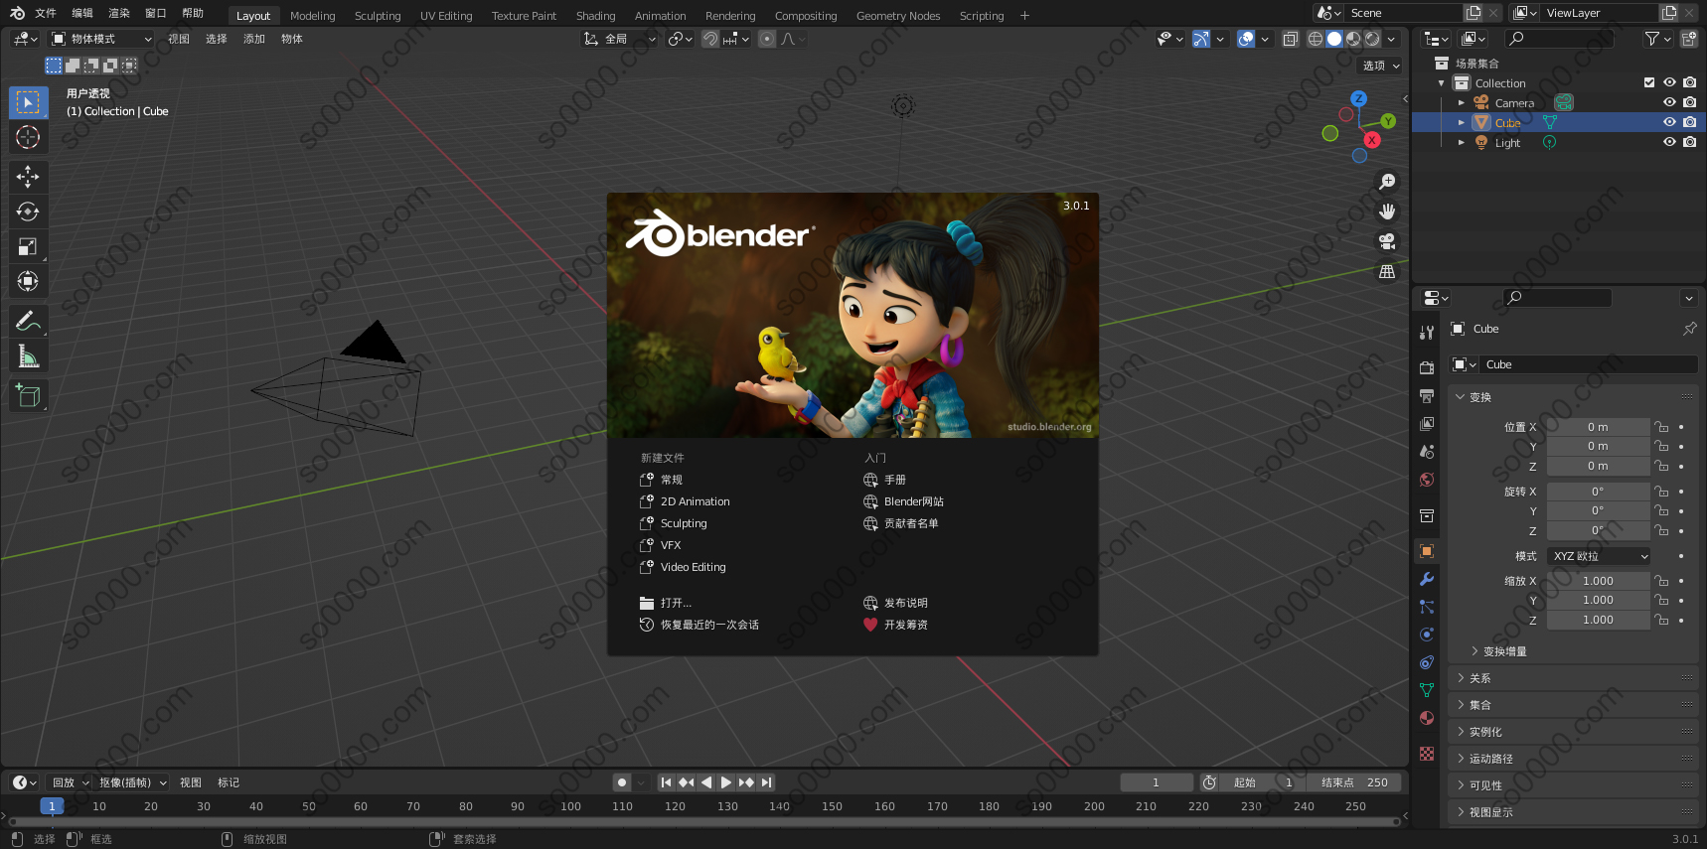This screenshot has height=849, width=1707.
Task: Open the Texture checker properties tab
Action: [1427, 754]
